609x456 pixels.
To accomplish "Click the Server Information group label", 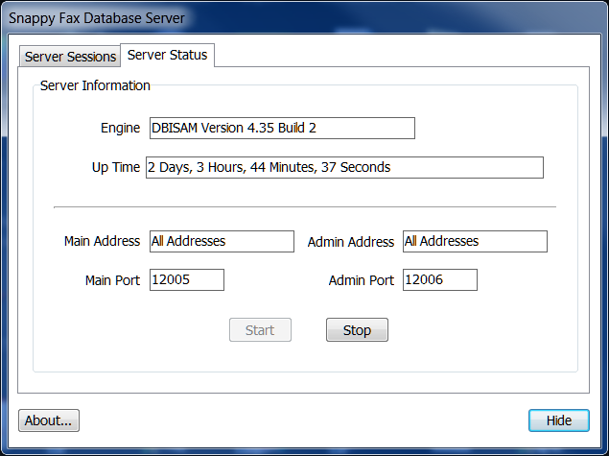I will pos(95,85).
